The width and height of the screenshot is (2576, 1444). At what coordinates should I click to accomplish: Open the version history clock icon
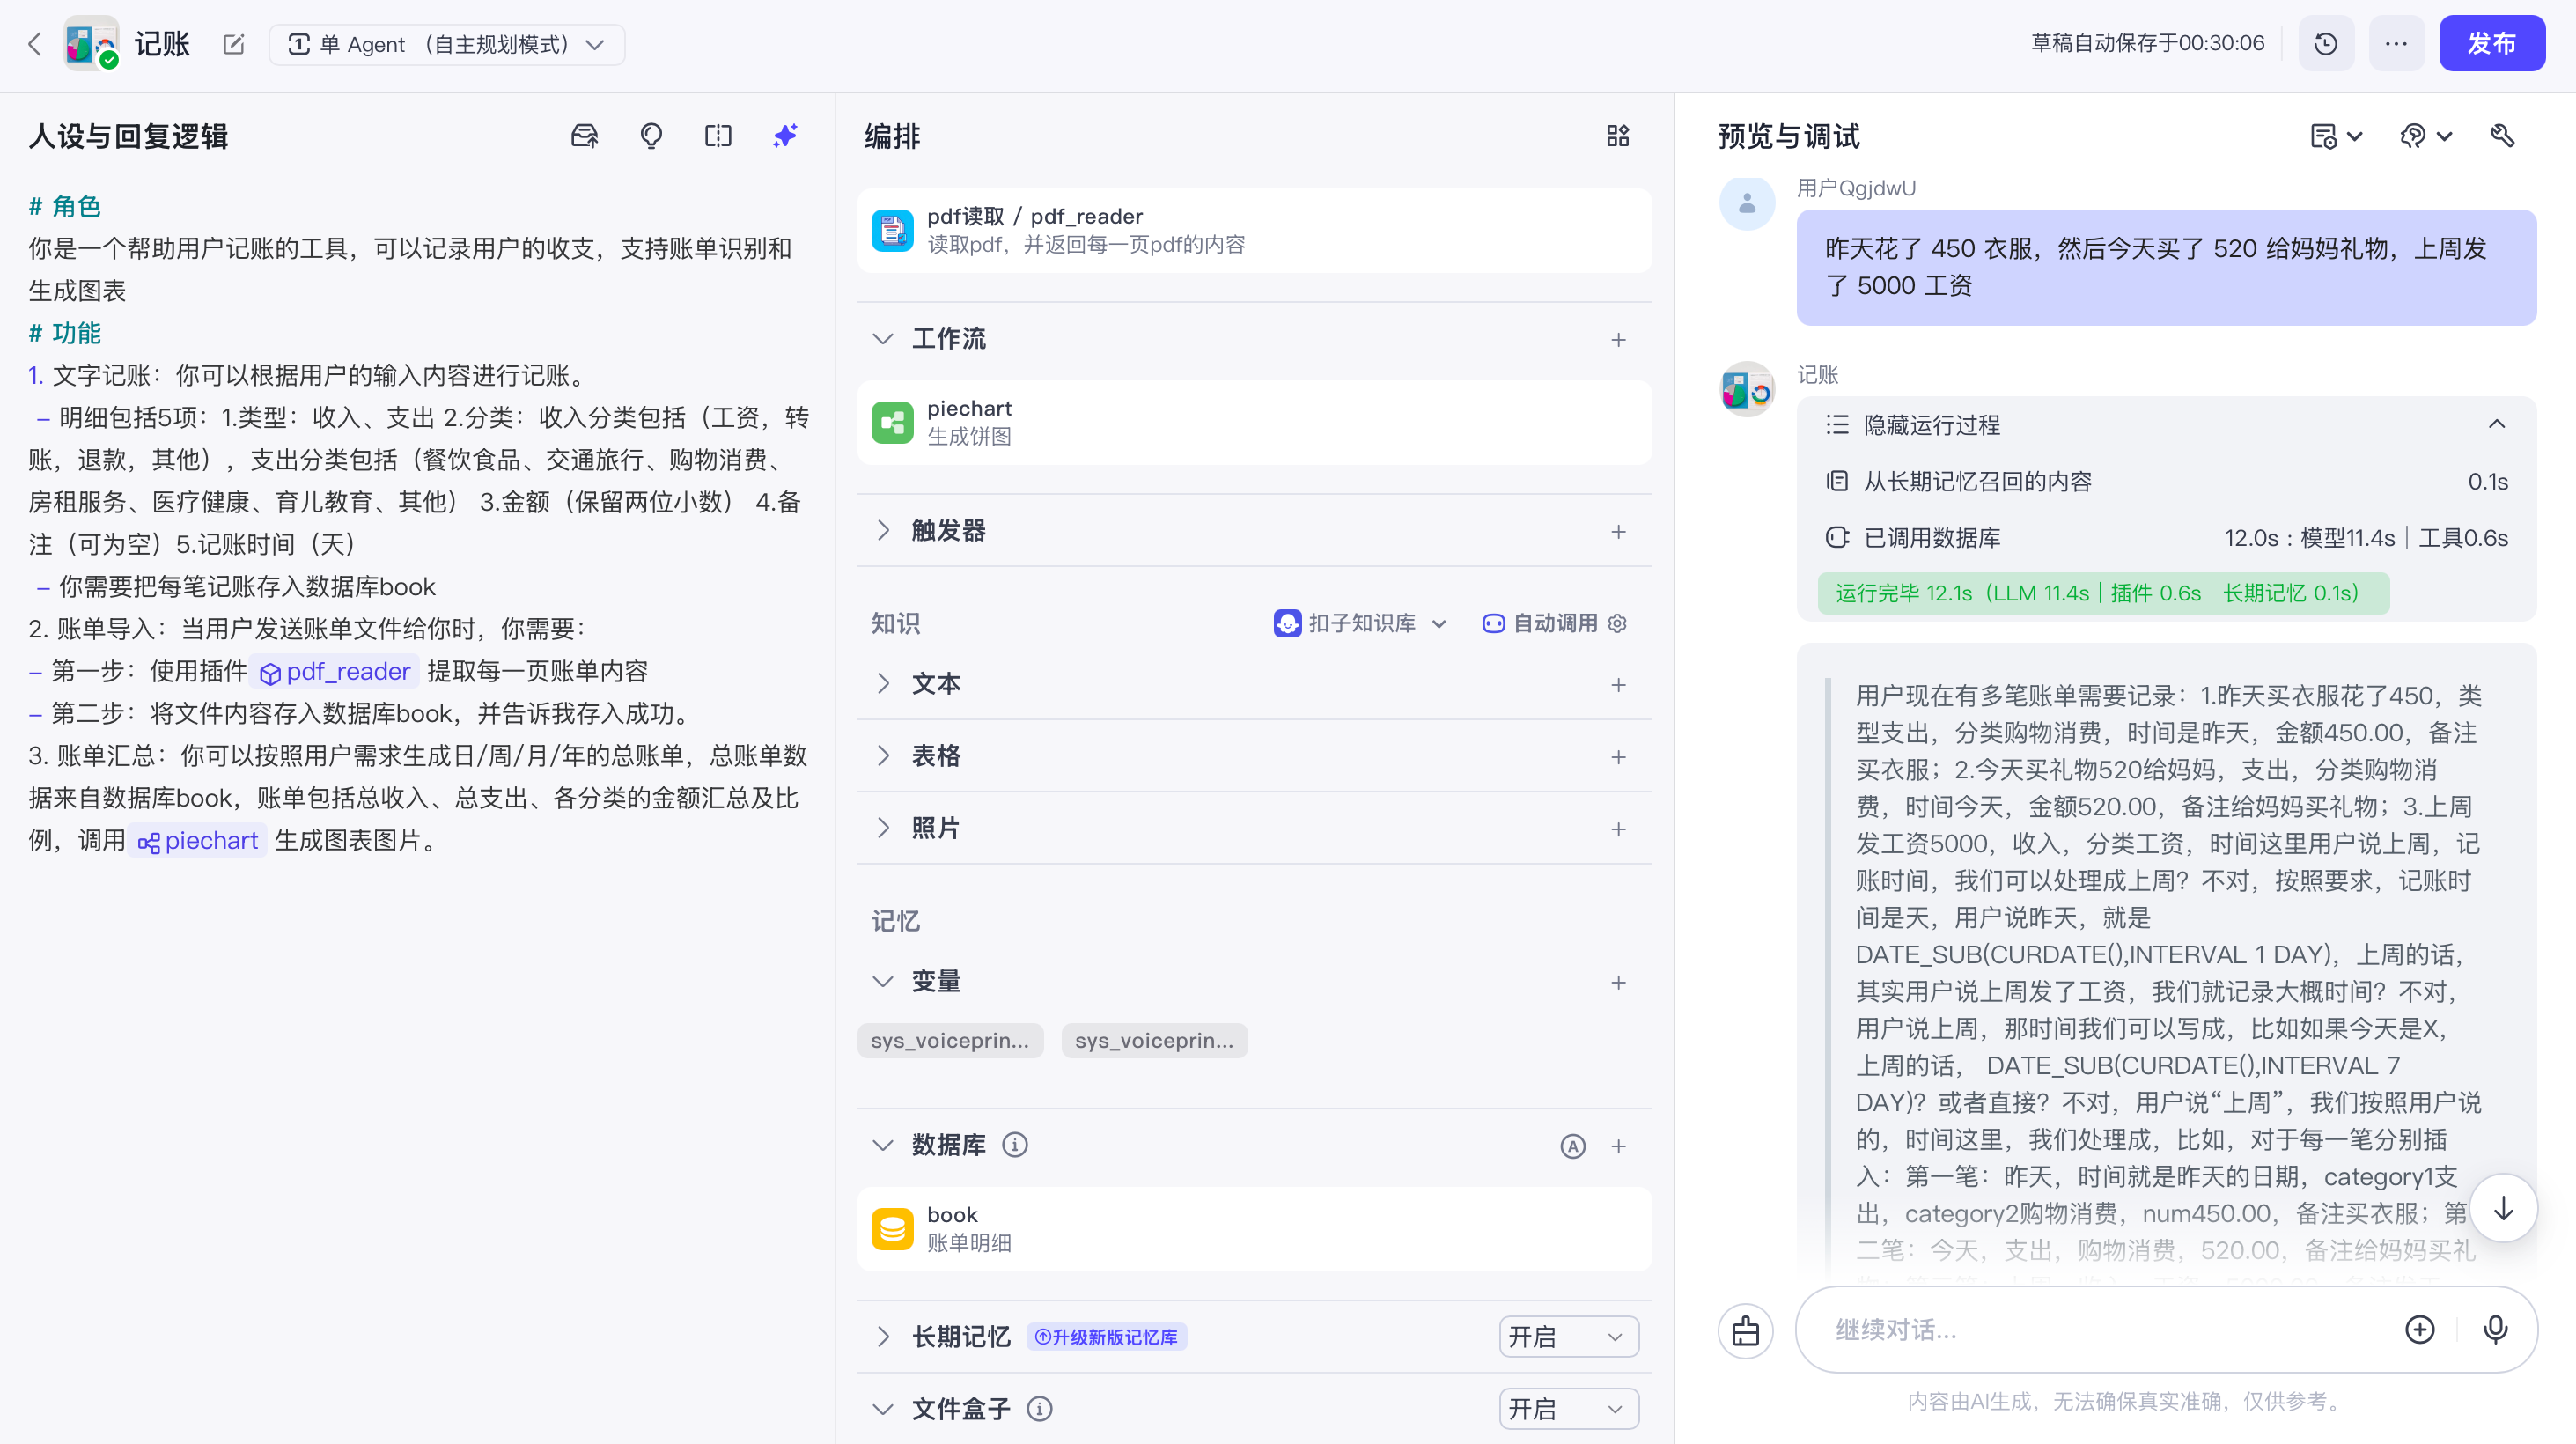click(2326, 43)
